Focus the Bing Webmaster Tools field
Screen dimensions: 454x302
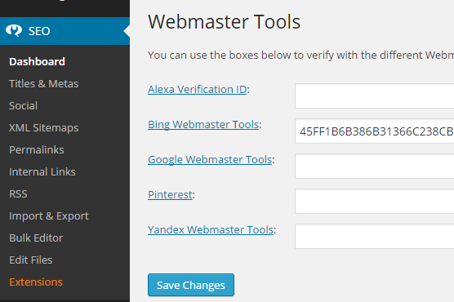(x=374, y=131)
